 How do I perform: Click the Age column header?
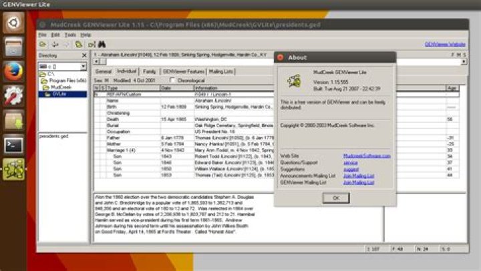452,88
